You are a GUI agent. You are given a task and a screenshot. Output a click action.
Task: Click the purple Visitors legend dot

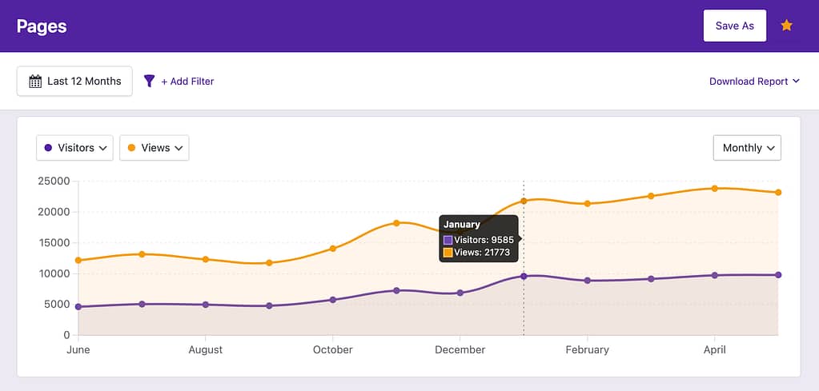point(48,148)
